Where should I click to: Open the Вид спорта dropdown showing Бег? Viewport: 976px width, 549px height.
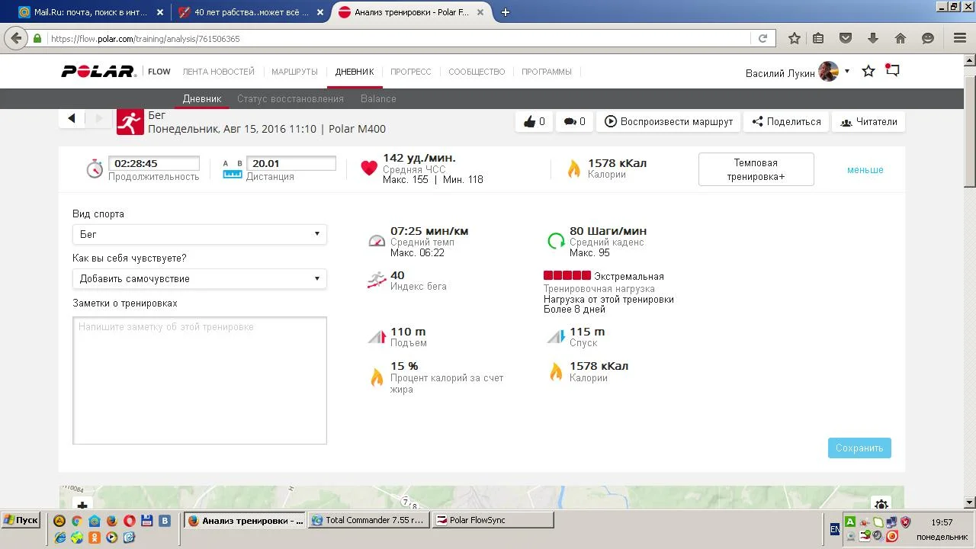click(x=200, y=234)
